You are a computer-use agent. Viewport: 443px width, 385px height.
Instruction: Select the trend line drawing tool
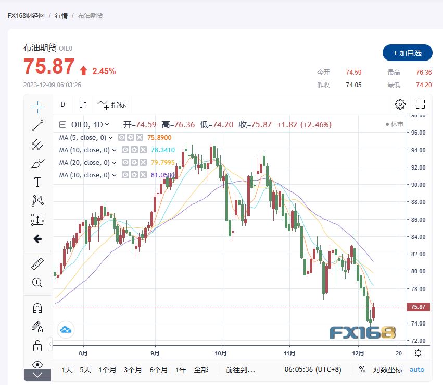click(x=37, y=126)
